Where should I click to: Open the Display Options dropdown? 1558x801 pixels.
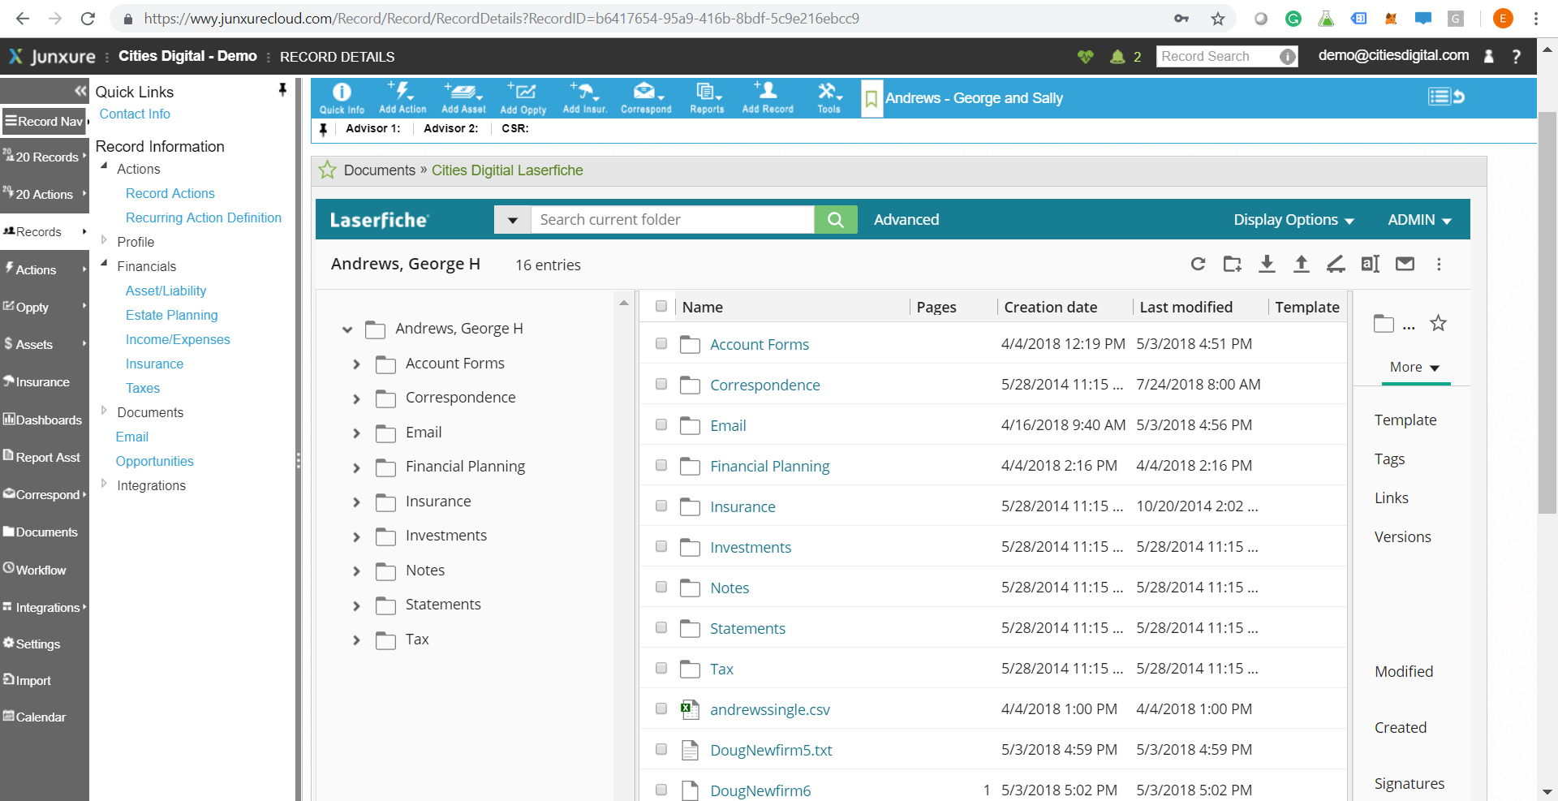[1293, 220]
